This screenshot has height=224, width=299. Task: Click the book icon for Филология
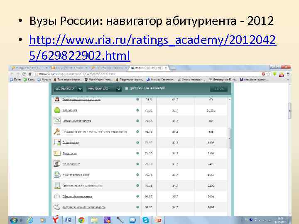coord(57,153)
